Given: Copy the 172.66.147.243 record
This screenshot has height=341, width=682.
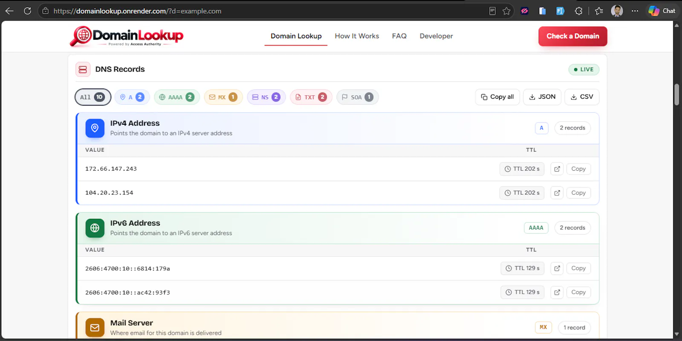Looking at the screenshot, I should [578, 169].
